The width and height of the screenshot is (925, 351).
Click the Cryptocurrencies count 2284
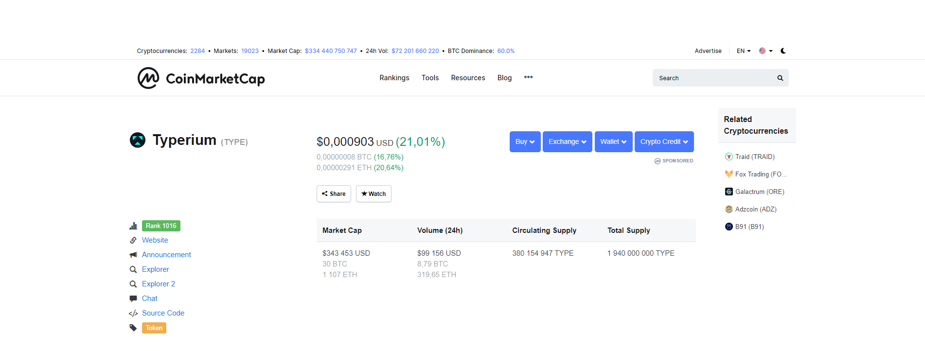pos(197,51)
